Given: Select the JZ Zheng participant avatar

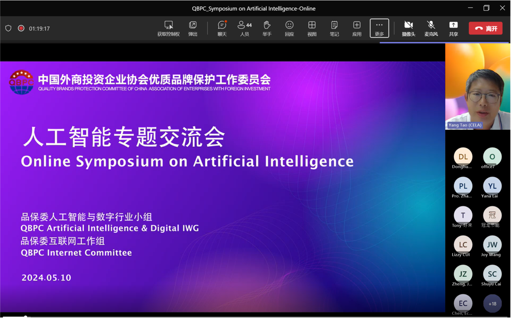Looking at the screenshot, I should pyautogui.click(x=463, y=274).
